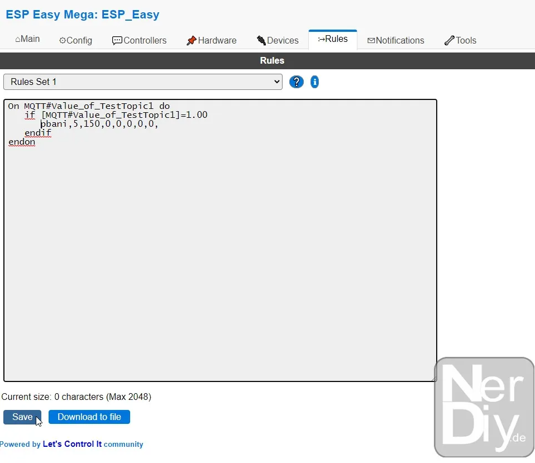
Task: Select the Rules tab
Action: (333, 39)
